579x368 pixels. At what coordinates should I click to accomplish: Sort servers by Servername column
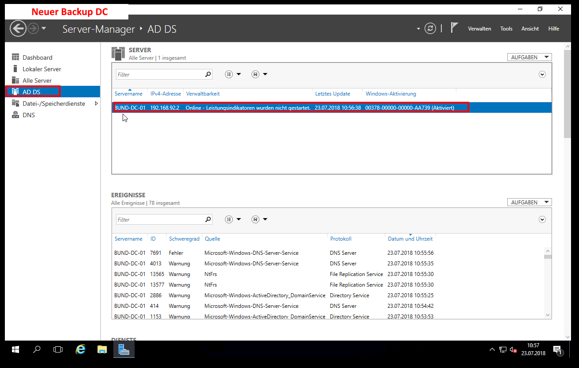pos(128,94)
